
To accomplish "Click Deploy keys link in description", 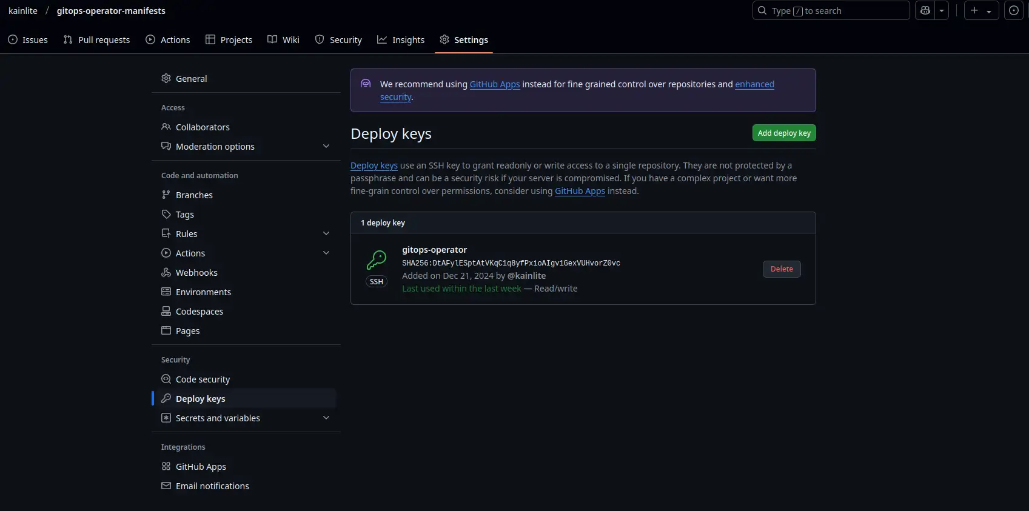I will click(x=374, y=165).
